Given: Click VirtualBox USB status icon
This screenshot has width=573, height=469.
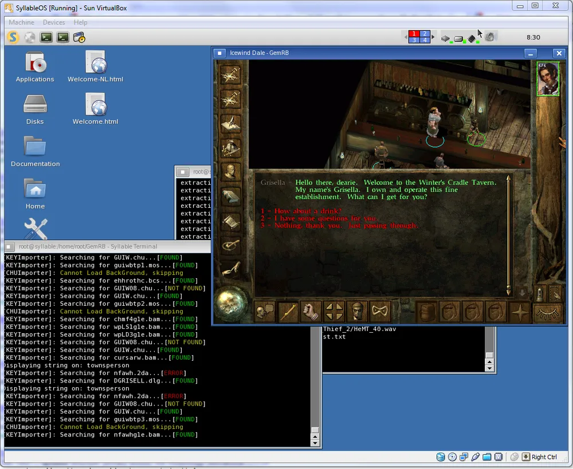Looking at the screenshot, I should click(x=476, y=457).
